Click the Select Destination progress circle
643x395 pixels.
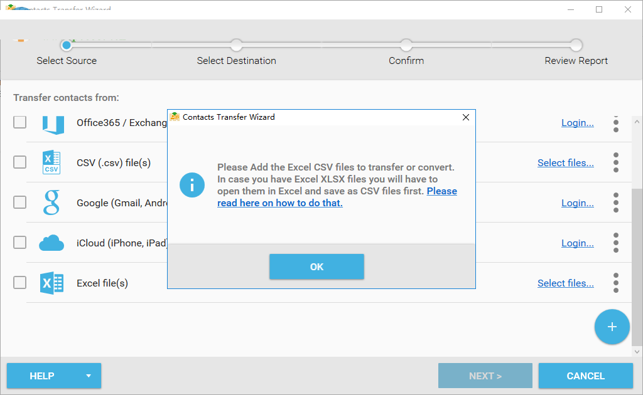236,45
